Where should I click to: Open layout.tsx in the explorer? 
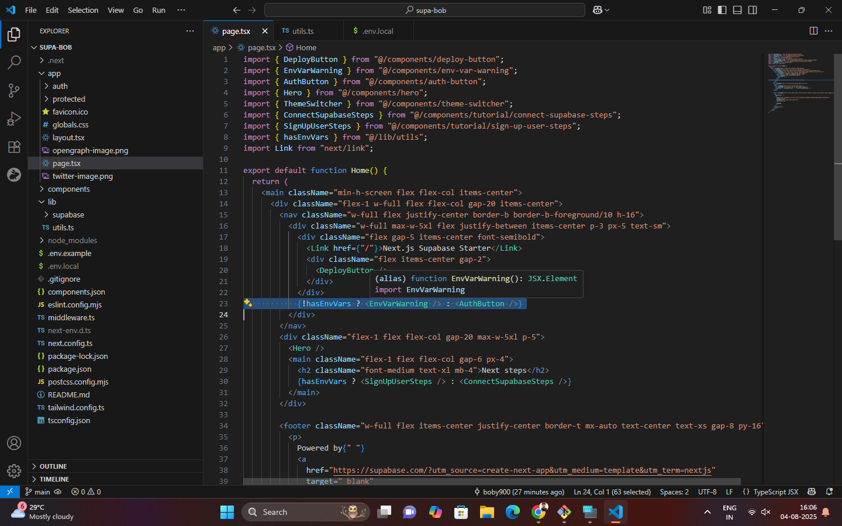(x=116, y=137)
